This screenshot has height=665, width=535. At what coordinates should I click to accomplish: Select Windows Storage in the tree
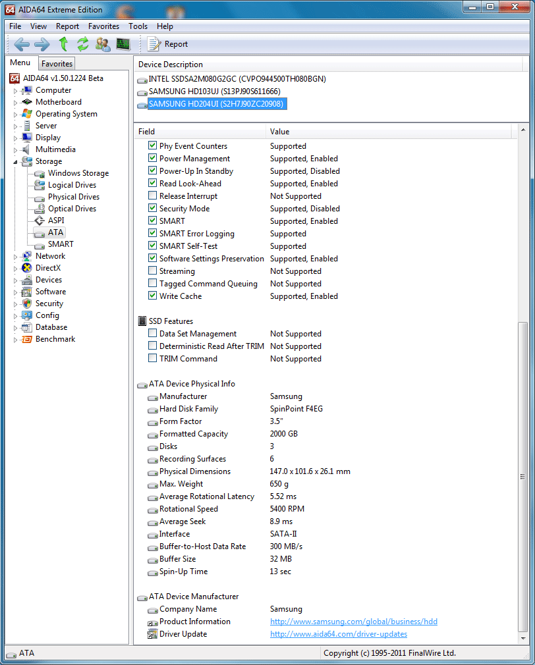78,173
